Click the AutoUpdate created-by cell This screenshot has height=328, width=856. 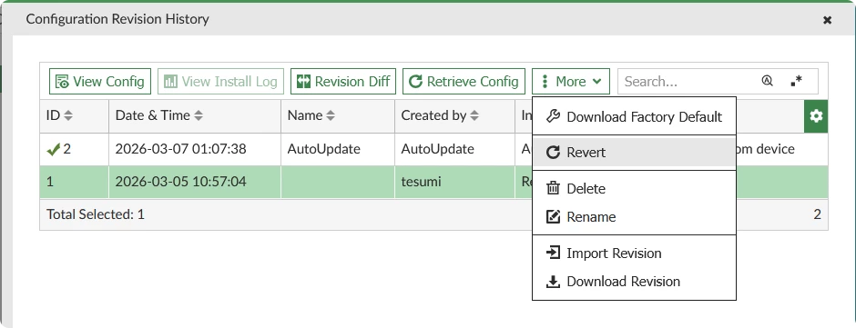(x=454, y=149)
